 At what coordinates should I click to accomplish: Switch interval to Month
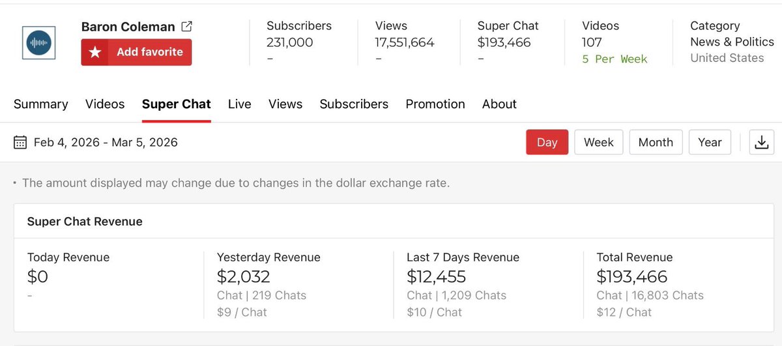pos(656,142)
